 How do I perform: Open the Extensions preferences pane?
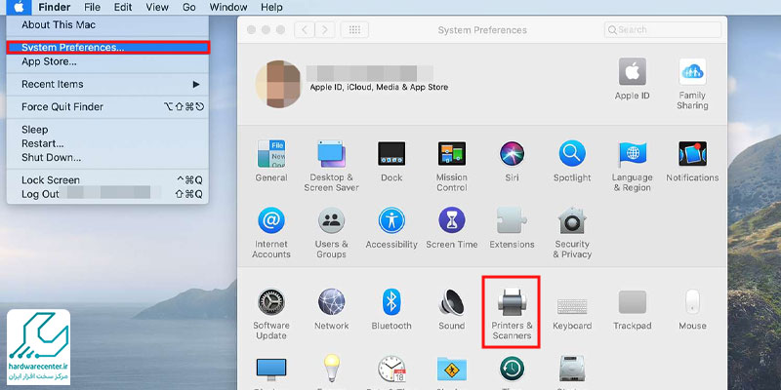[512, 227]
